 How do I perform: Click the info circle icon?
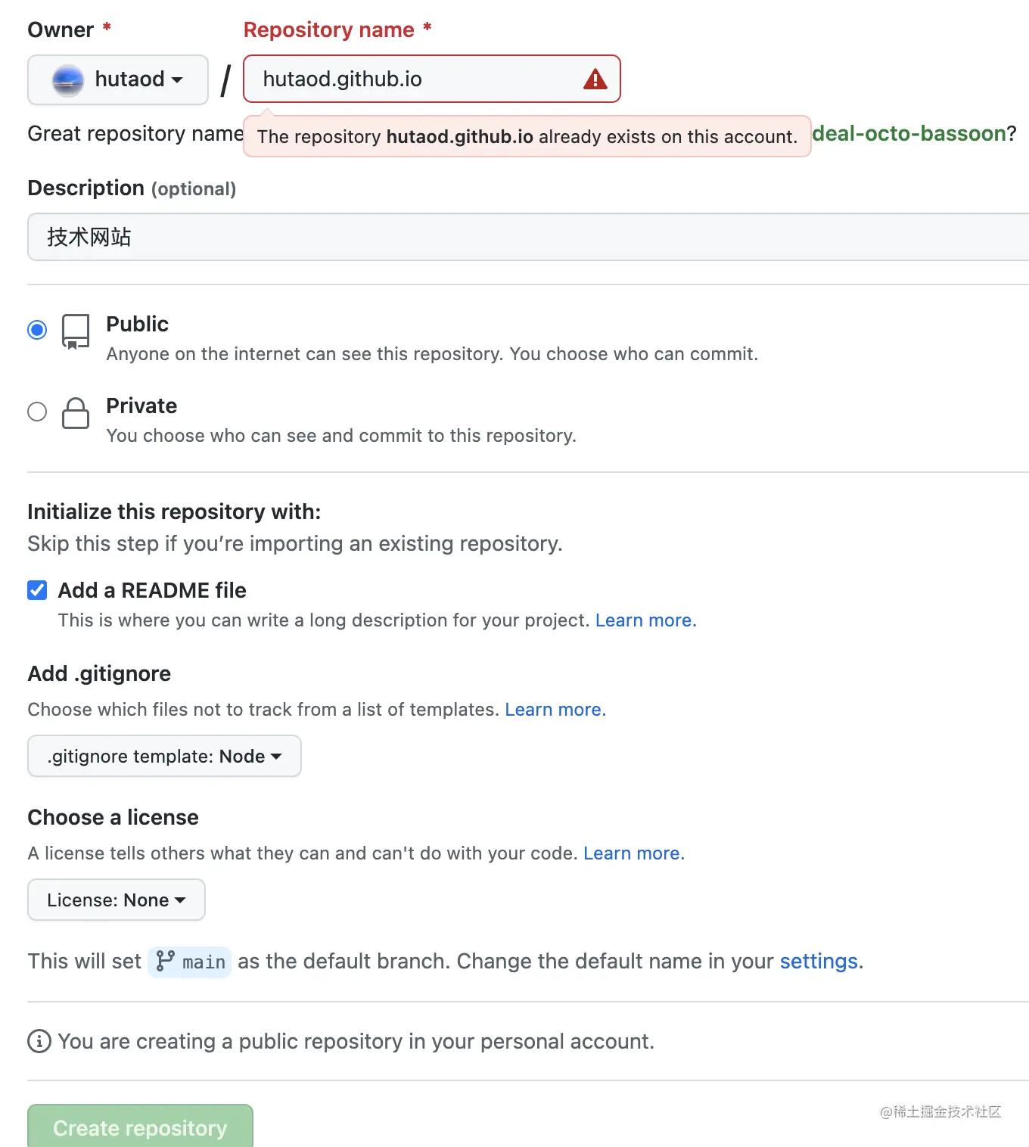[x=39, y=1041]
